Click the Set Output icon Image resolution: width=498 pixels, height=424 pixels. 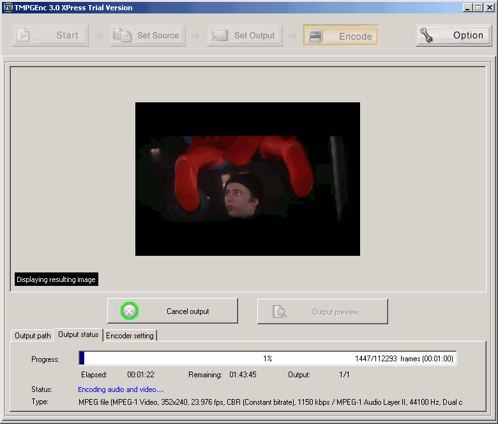point(220,36)
